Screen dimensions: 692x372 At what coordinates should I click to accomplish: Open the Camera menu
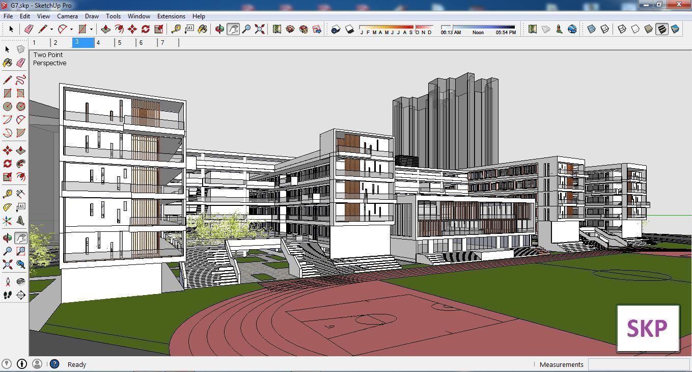(67, 16)
